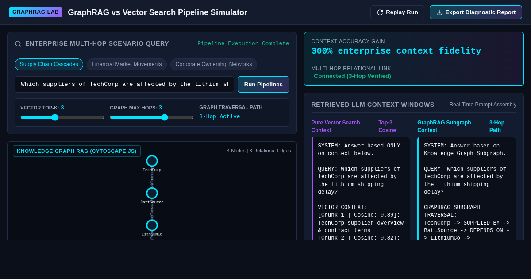Click the '3-Hop Path' label
The height and width of the screenshot is (279, 531).
pos(497,126)
